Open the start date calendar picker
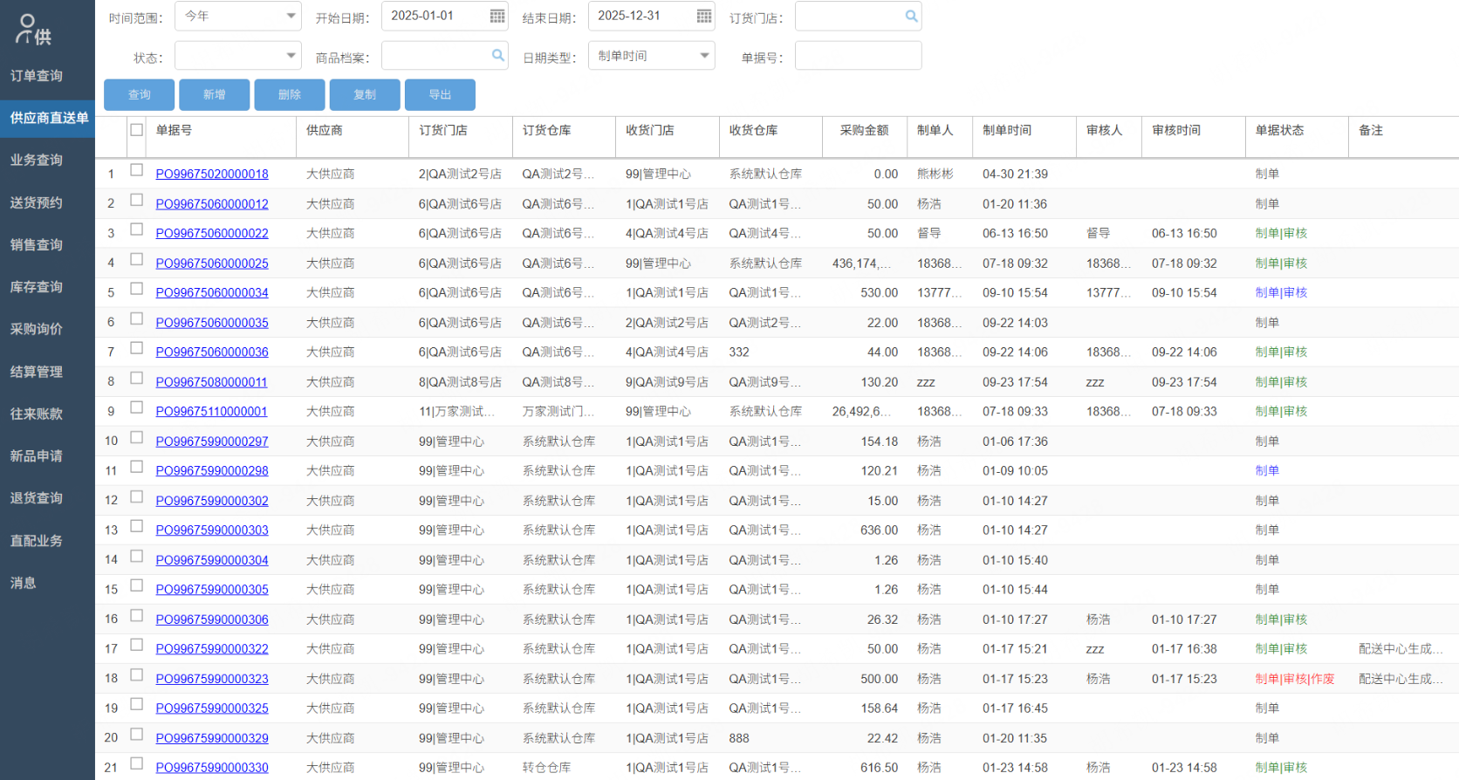Screen dimensions: 1459x780 [497, 17]
